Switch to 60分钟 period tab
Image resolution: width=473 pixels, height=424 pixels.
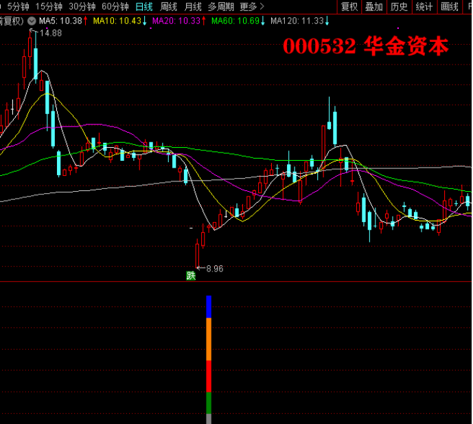tap(115, 6)
